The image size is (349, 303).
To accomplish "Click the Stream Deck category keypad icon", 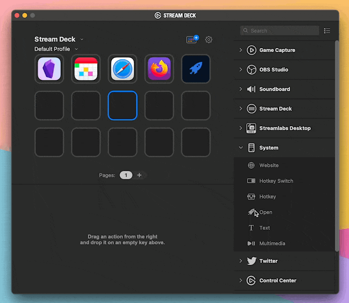I will pos(251,109).
